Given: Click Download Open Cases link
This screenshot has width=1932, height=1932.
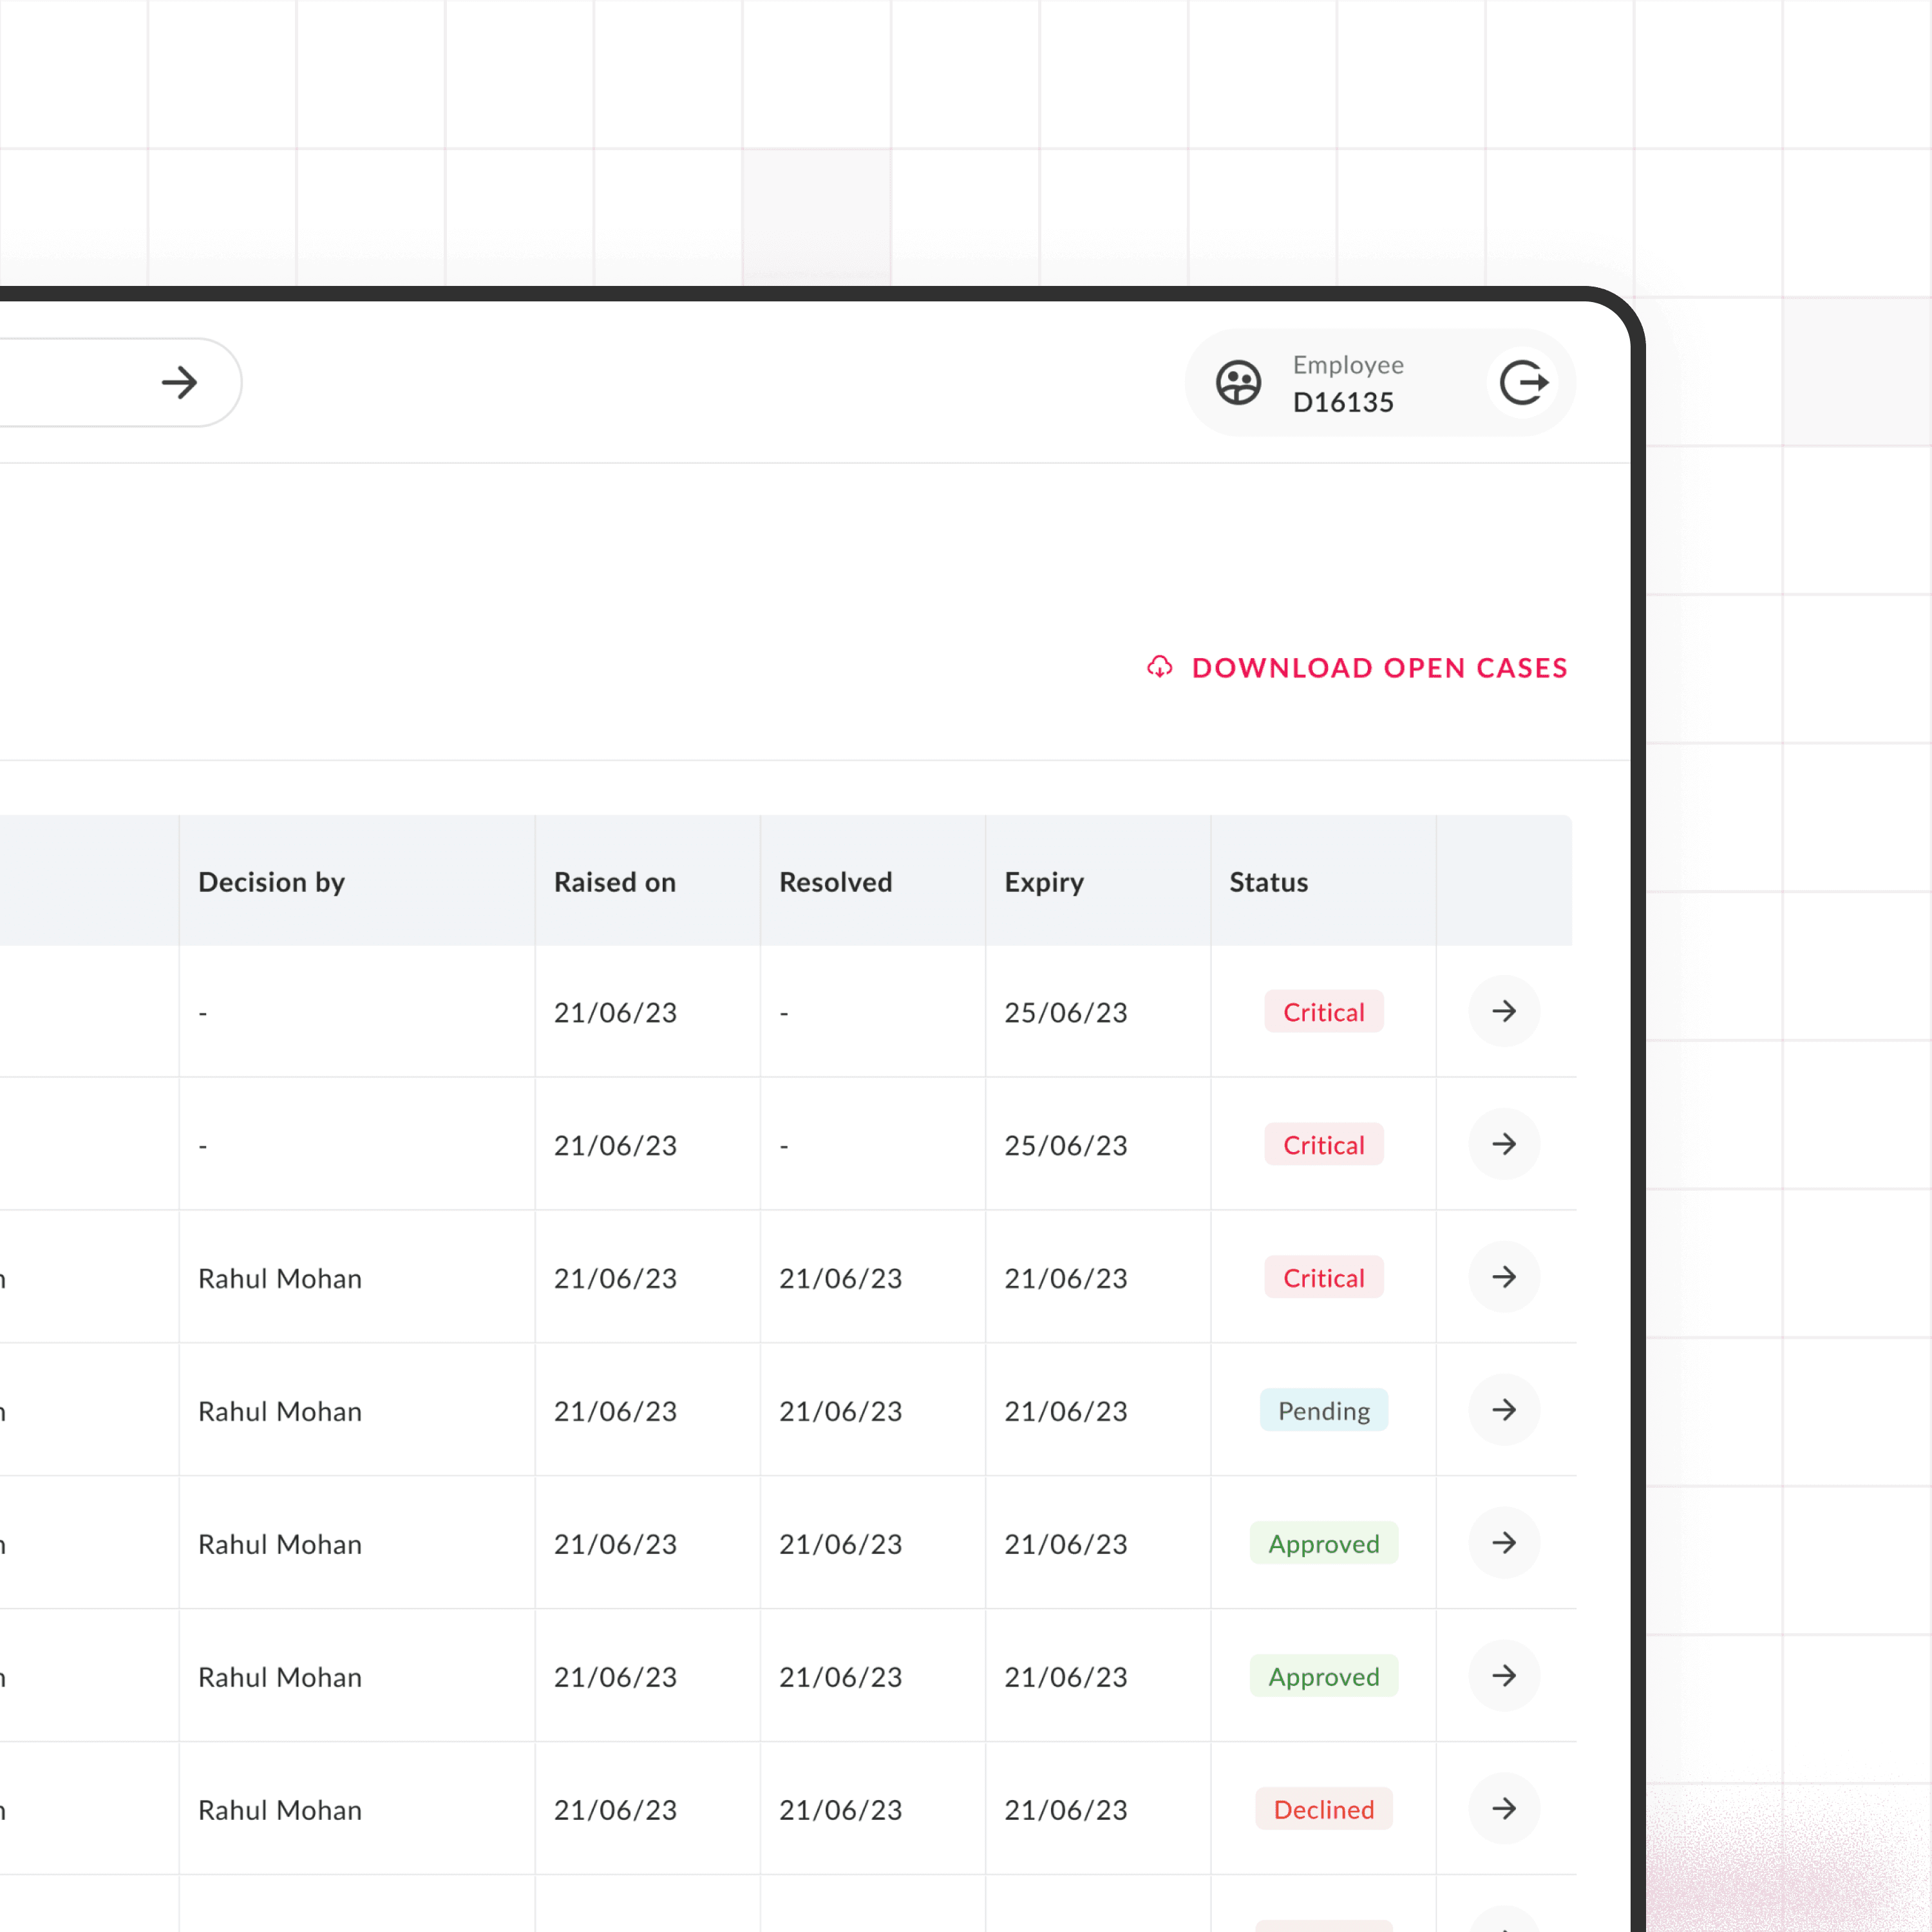Looking at the screenshot, I should (1379, 668).
